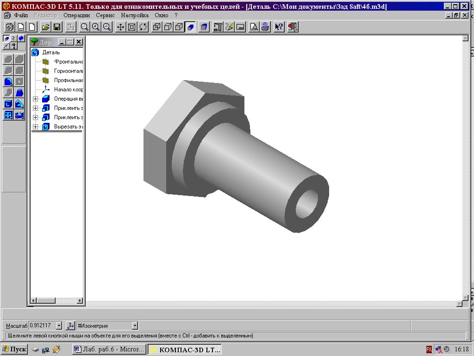Toggle perspective view display button

pyautogui.click(x=204, y=27)
